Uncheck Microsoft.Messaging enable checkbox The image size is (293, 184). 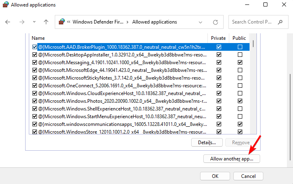(x=34, y=62)
